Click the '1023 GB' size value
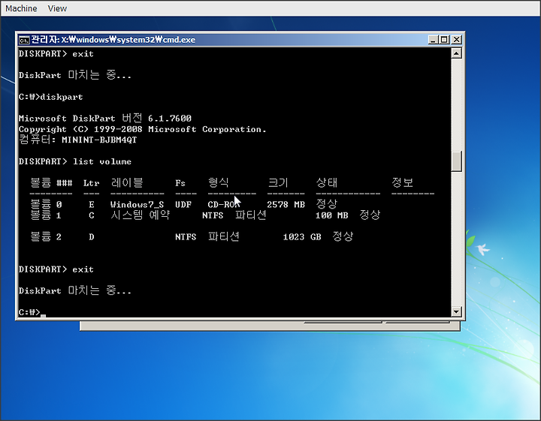This screenshot has height=421, width=541. pyautogui.click(x=302, y=237)
